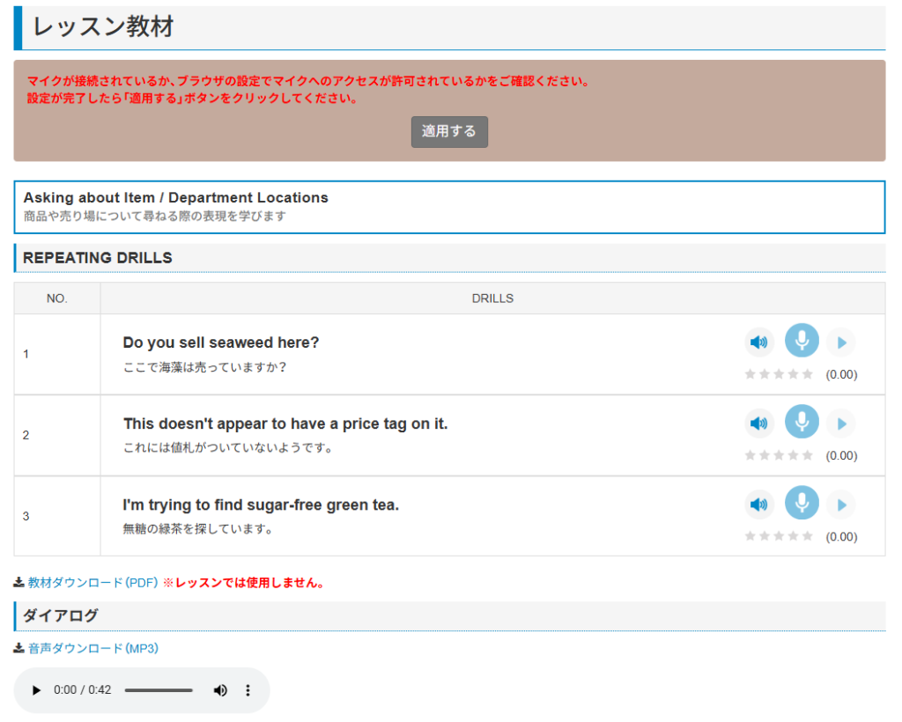
Task: Click the star rating for drill 1
Action: point(779,374)
